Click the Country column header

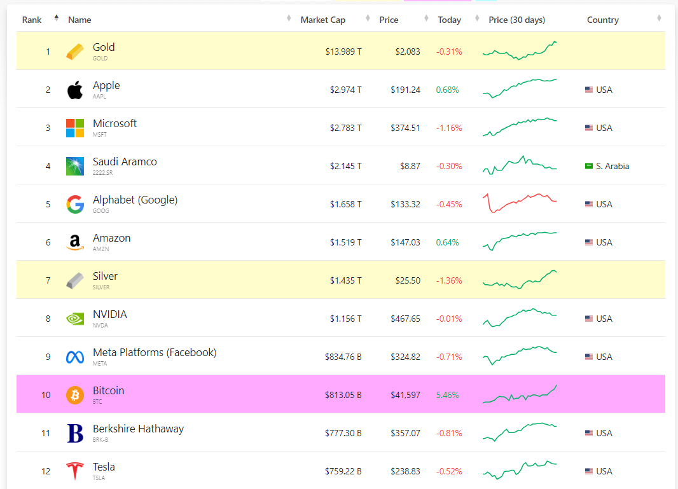coord(602,20)
